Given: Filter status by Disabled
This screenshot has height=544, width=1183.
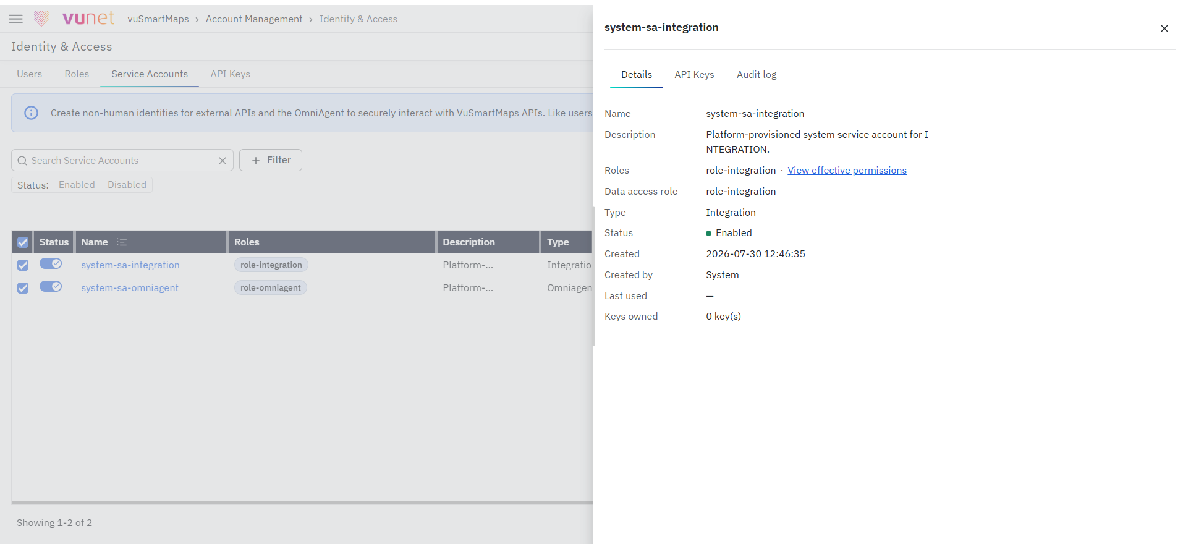Looking at the screenshot, I should 127,185.
